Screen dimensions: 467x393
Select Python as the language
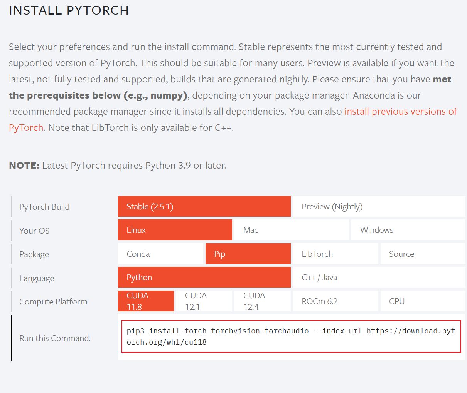[x=204, y=277]
